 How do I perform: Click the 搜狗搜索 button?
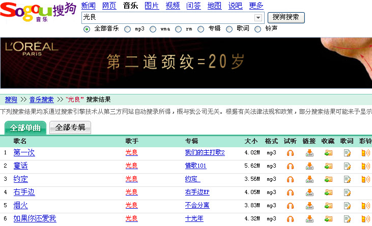[x=286, y=17]
